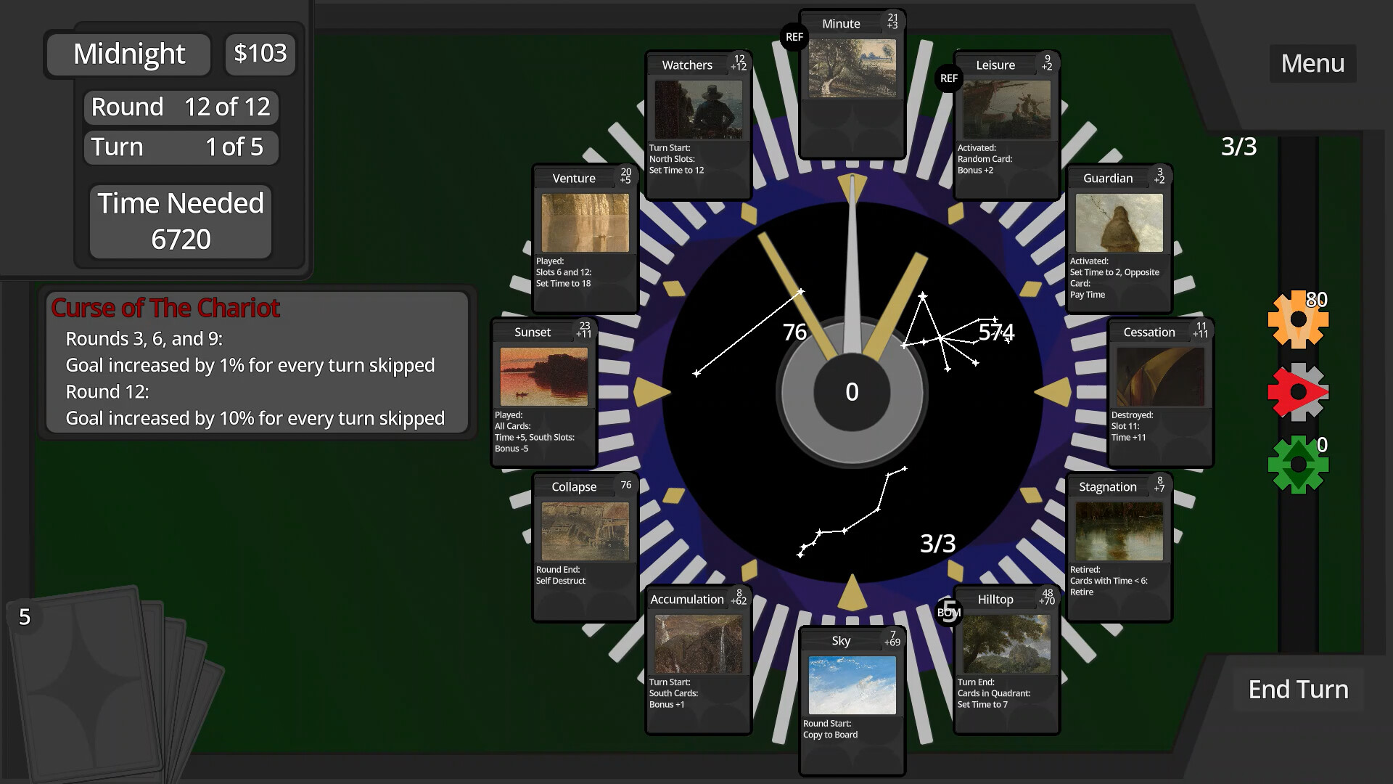Click Curse of The Chariot title
Image resolution: width=1393 pixels, height=784 pixels.
[x=165, y=308]
